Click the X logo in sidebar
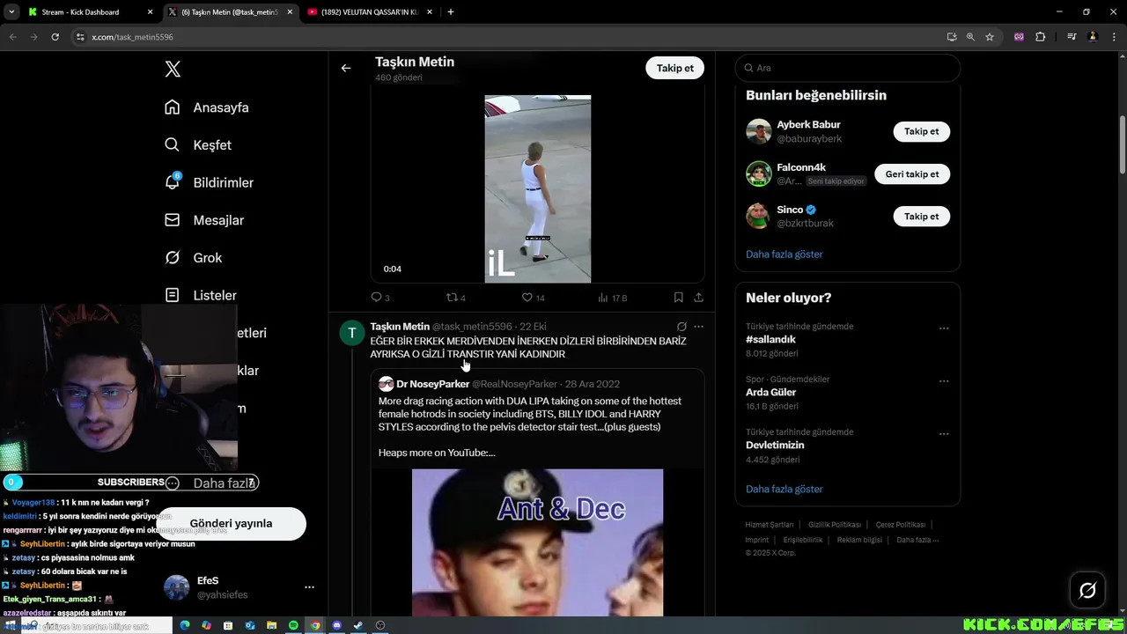Viewport: 1127px width, 634px height. [x=173, y=69]
